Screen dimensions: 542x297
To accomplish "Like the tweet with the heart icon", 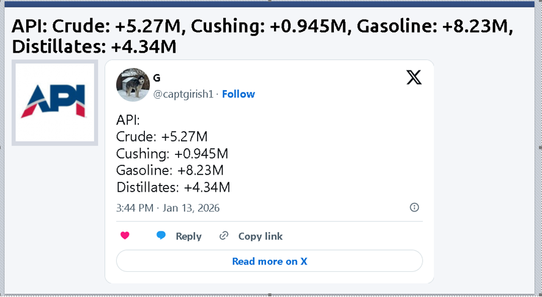I will click(x=125, y=236).
